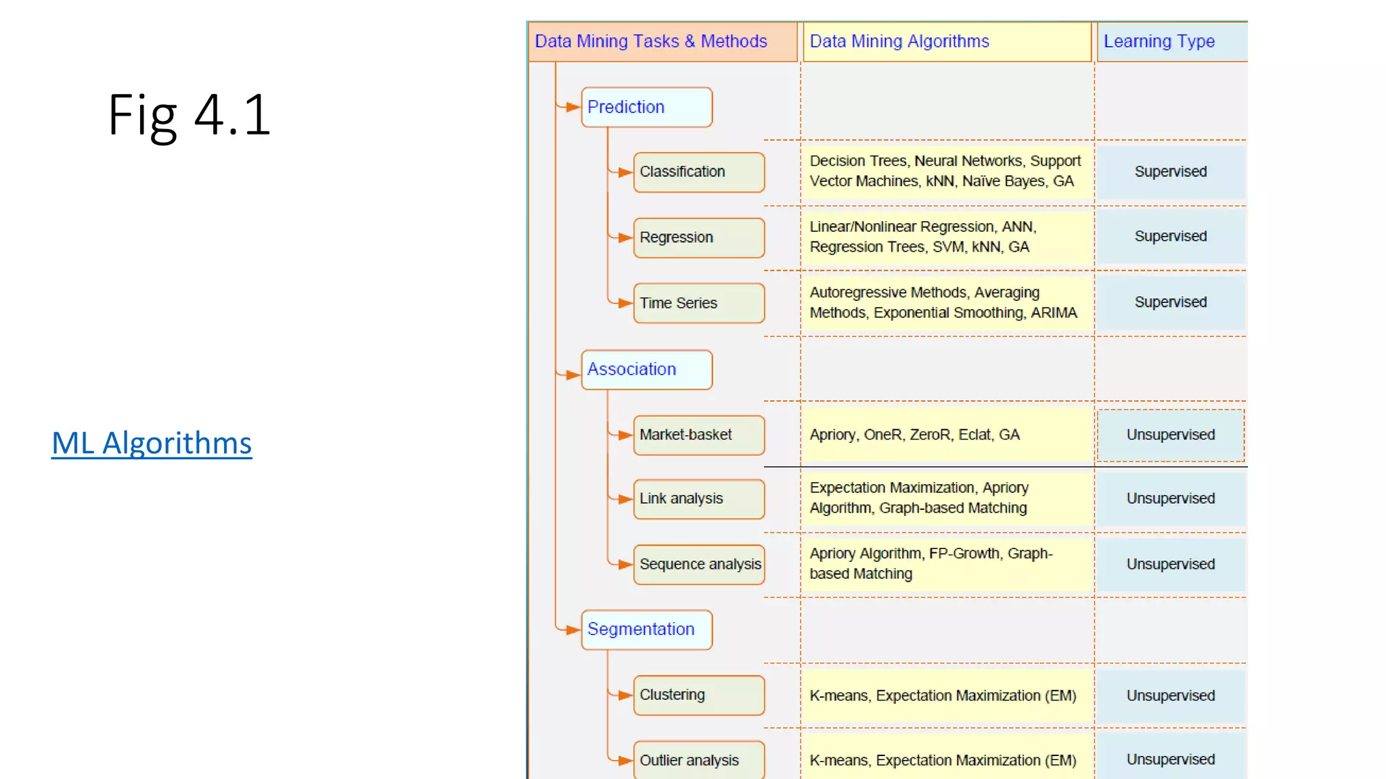Click the orange arrow pointing to Clustering
This screenshot has width=1386, height=779.
625,695
